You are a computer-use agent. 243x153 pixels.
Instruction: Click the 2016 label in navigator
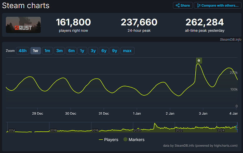click(x=53, y=130)
